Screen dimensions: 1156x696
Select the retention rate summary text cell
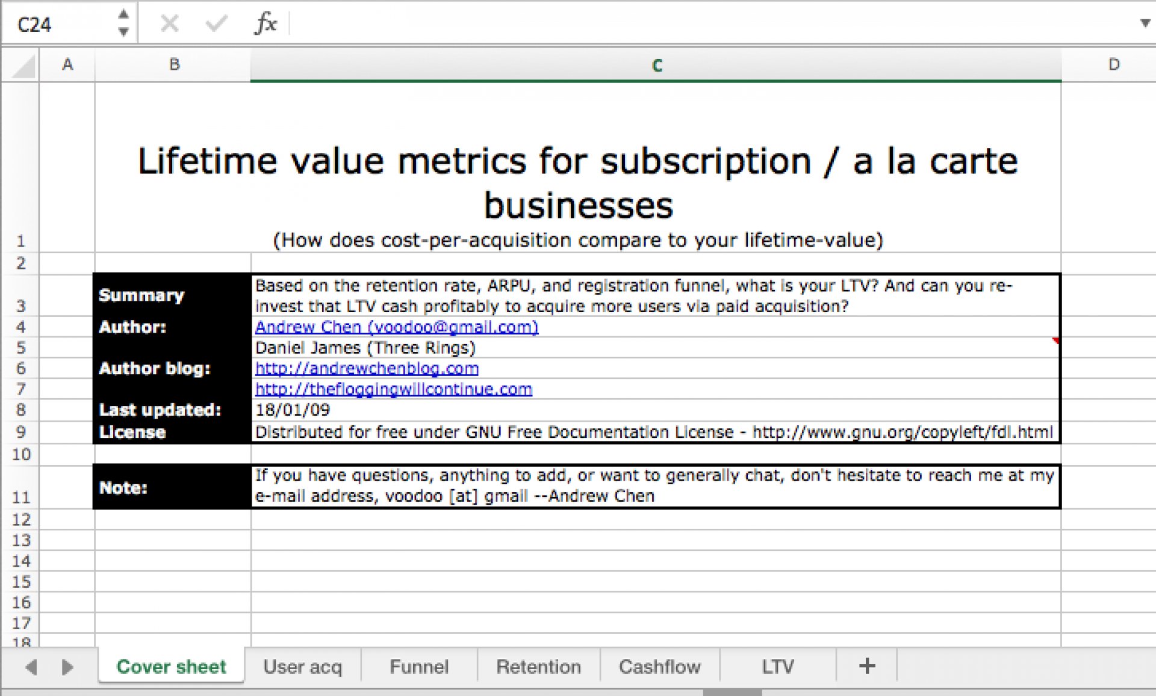tap(655, 295)
